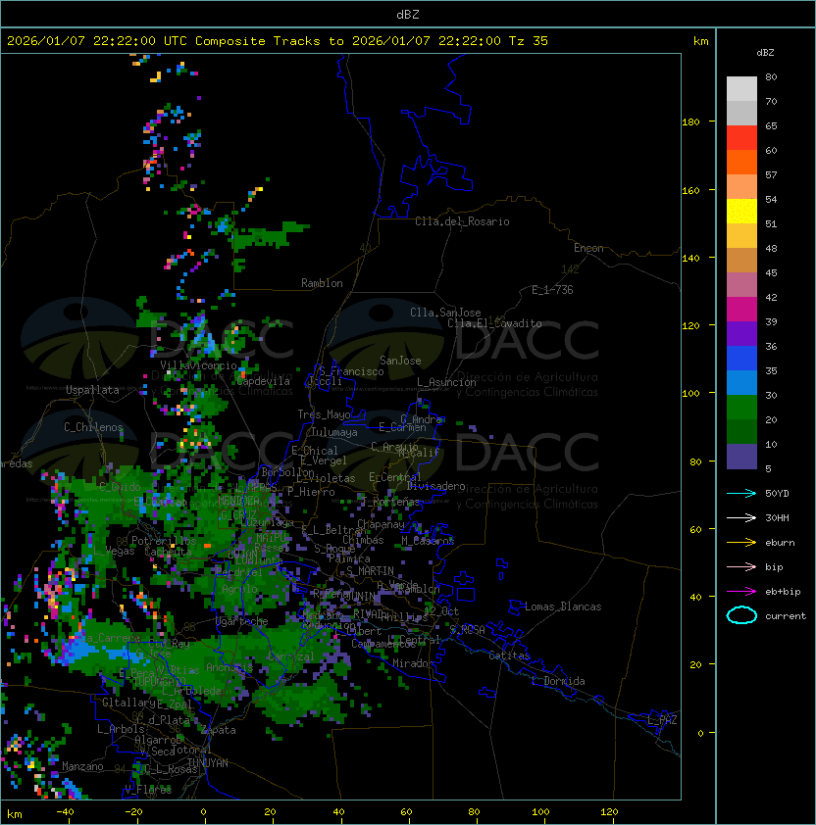Viewport: 816px width, 825px height.
Task: Click the 'Catitas' map label
Action: coord(509,655)
